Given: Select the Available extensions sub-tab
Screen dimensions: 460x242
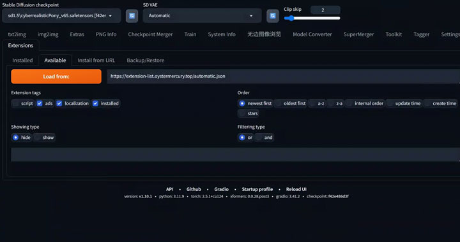Looking at the screenshot, I should pyautogui.click(x=55, y=60).
